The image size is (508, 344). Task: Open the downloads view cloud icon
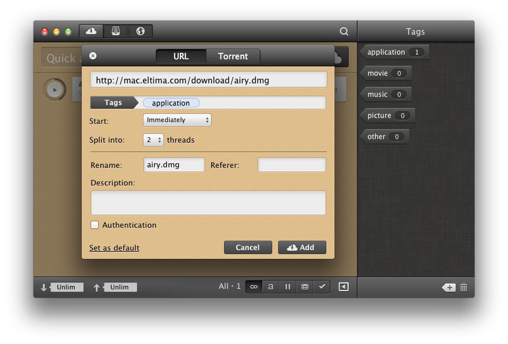coord(91,31)
